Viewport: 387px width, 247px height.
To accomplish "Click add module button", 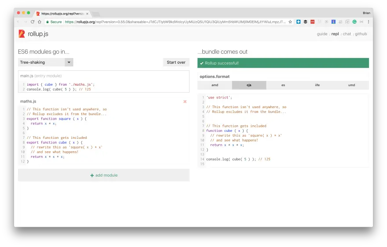I will point(104,175).
